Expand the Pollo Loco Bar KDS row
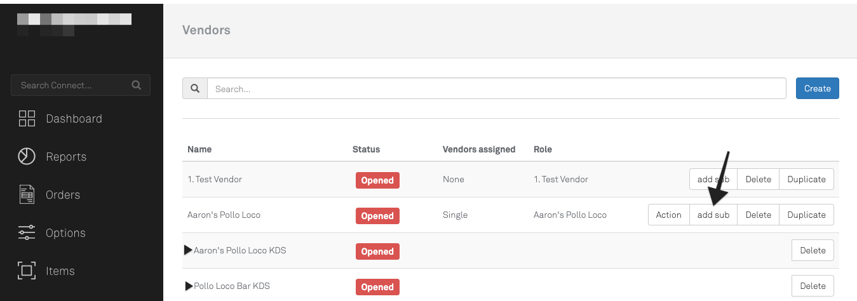The image size is (857, 301). click(188, 286)
